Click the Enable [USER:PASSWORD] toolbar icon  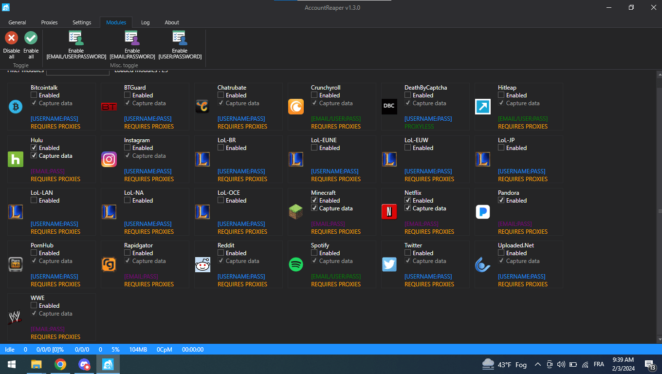180,38
